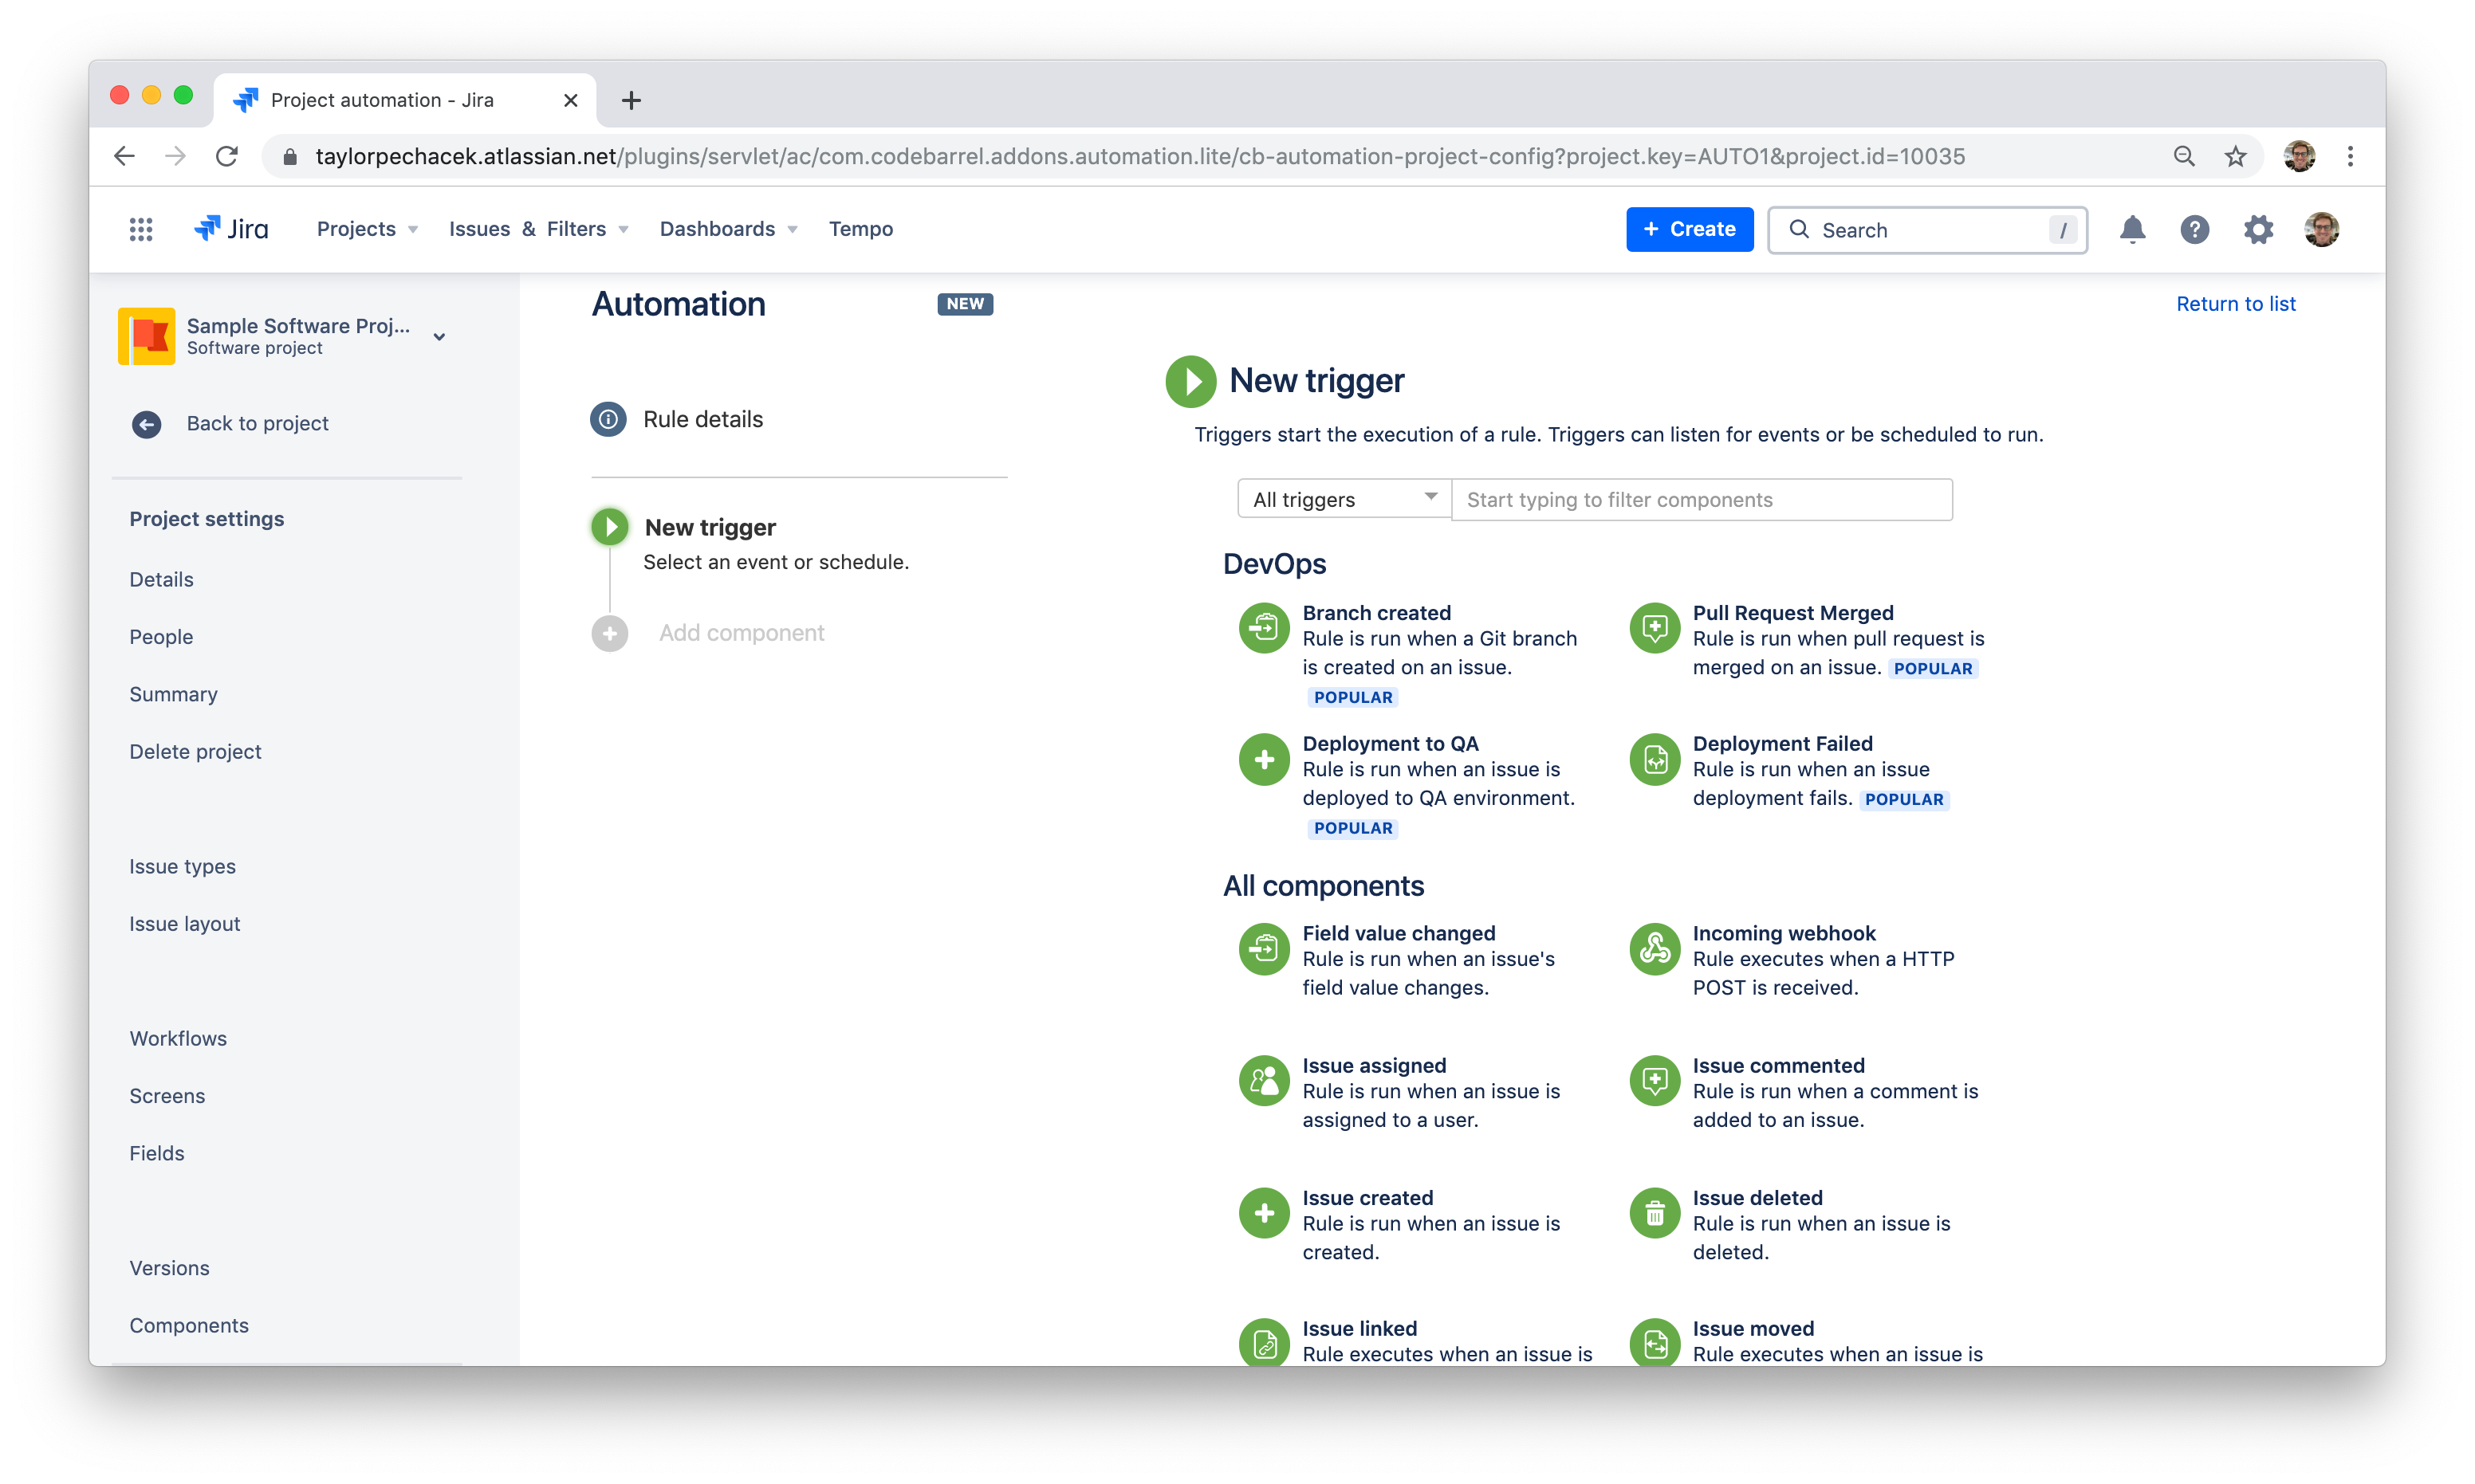Select the Branch created trigger icon
Viewport: 2475px width, 1484px height.
1264,628
